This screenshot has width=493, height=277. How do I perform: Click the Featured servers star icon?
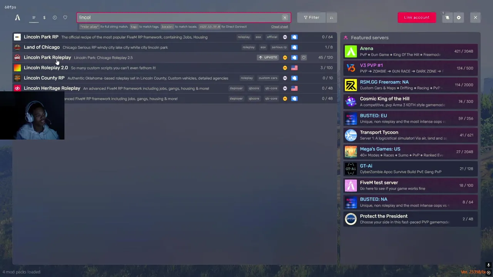(x=345, y=38)
